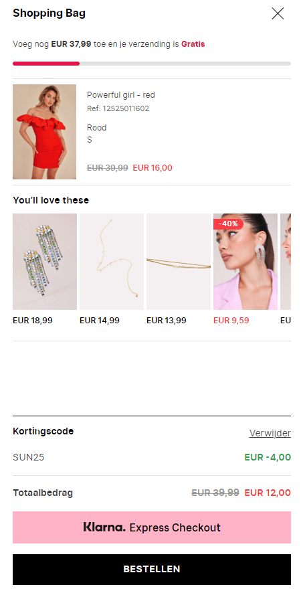Click the EUR 14,99 price label

(x=100, y=321)
